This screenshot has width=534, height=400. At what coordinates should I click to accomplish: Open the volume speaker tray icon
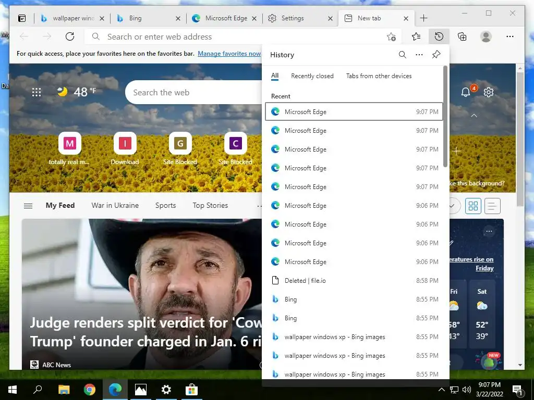tap(467, 390)
